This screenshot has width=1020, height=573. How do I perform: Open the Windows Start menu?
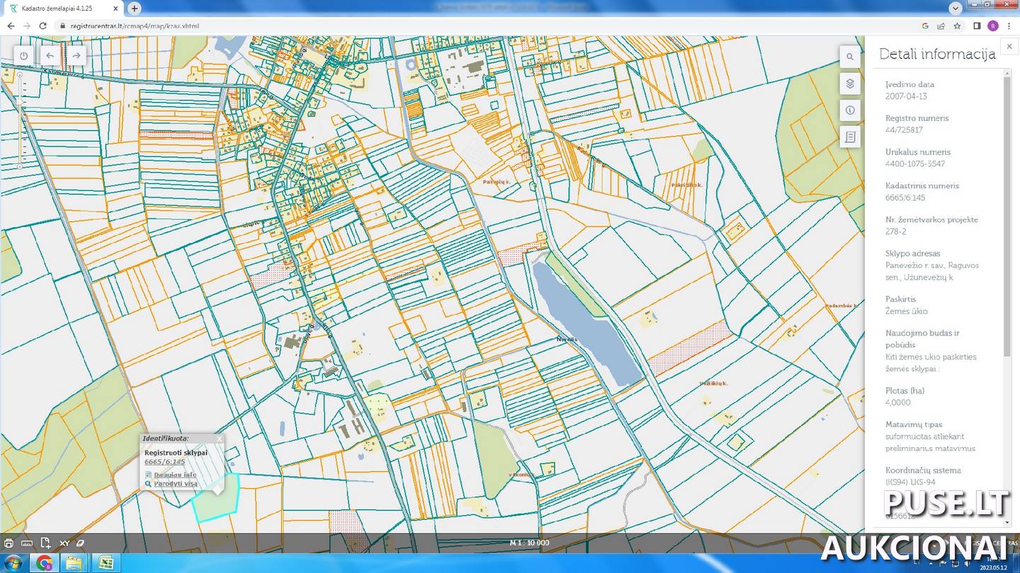pos(13,563)
